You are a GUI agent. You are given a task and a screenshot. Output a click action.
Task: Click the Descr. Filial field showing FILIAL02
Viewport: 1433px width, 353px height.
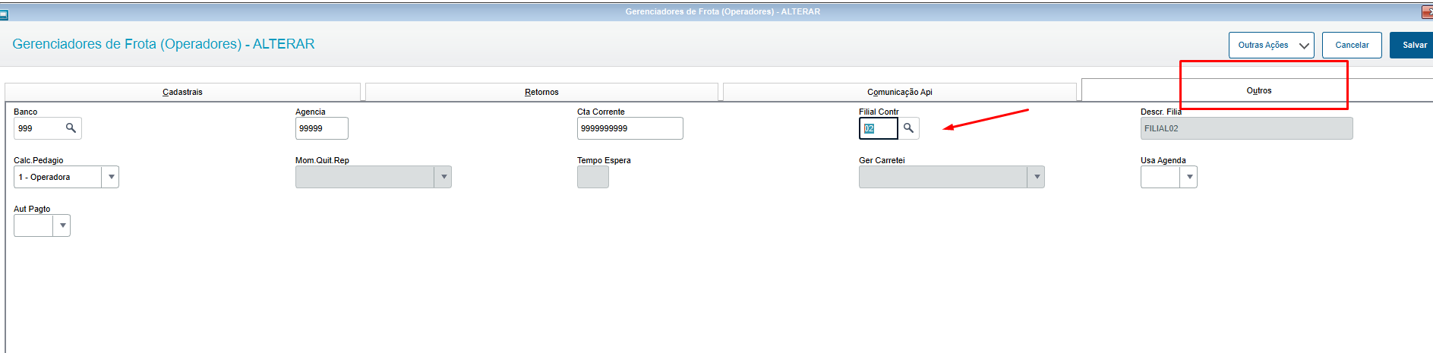1247,128
